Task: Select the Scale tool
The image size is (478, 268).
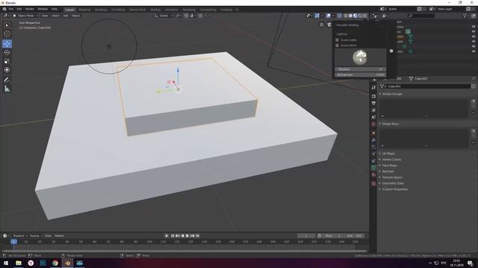Action: [x=7, y=61]
